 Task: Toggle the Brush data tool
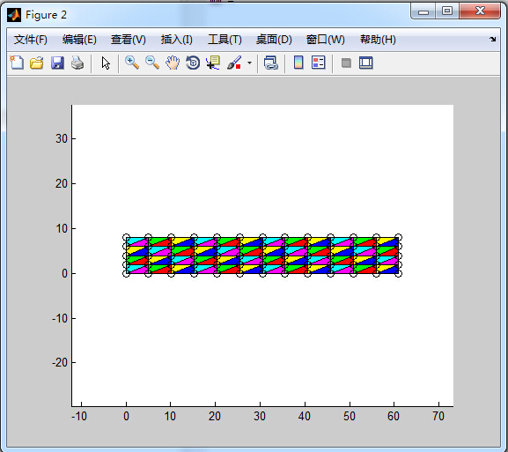tap(234, 63)
